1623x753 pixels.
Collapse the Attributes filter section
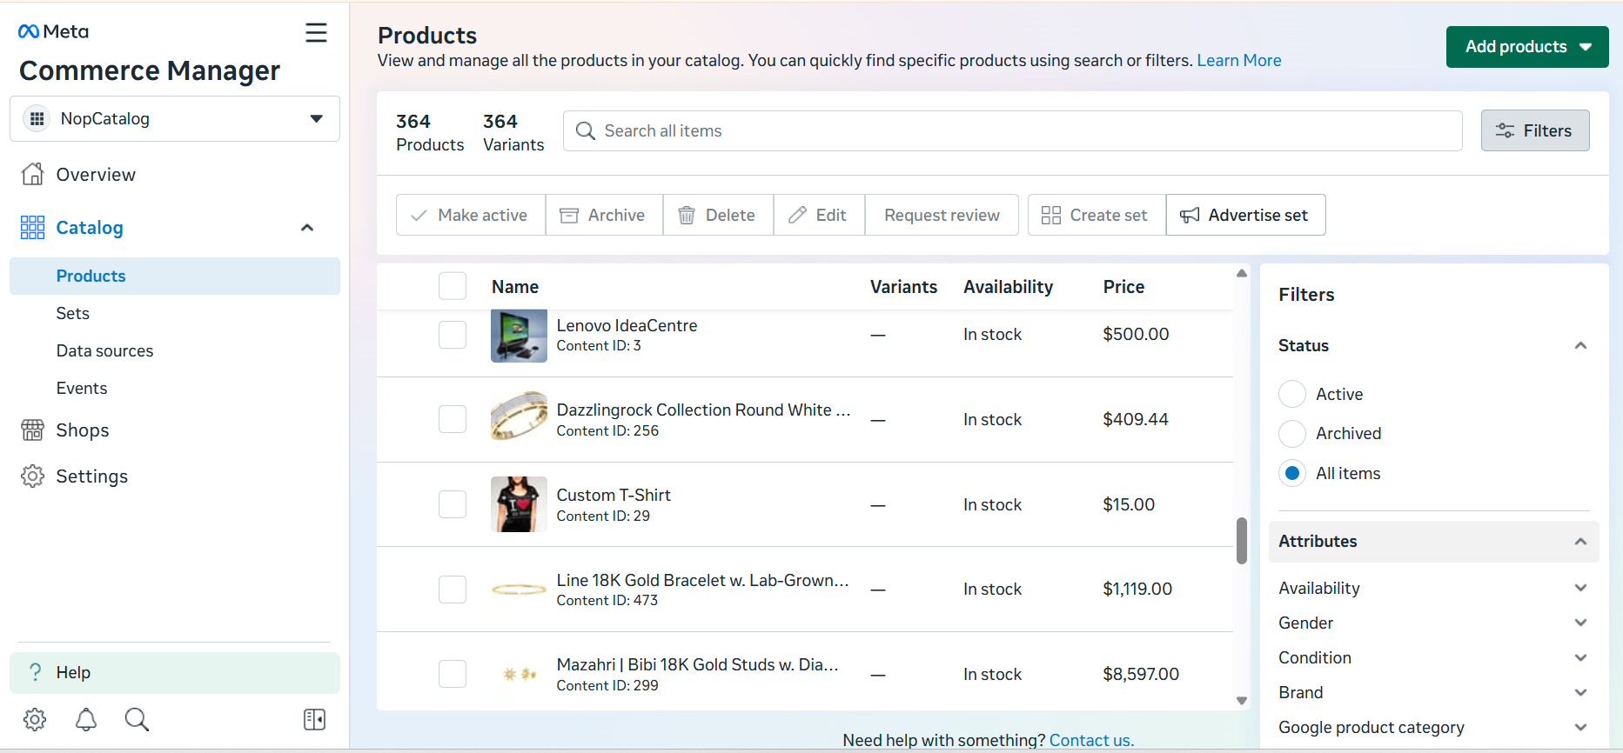(x=1580, y=542)
